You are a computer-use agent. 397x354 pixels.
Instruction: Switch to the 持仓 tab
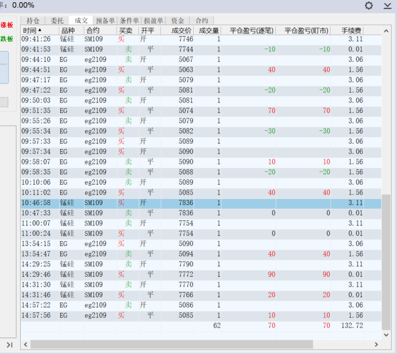click(x=33, y=20)
